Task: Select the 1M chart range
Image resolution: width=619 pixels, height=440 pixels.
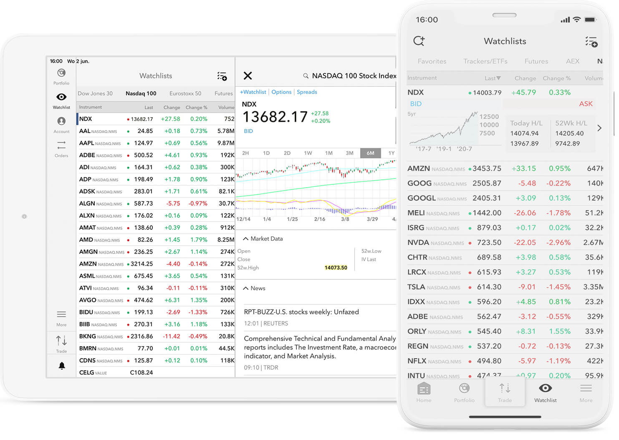Action: pyautogui.click(x=329, y=153)
